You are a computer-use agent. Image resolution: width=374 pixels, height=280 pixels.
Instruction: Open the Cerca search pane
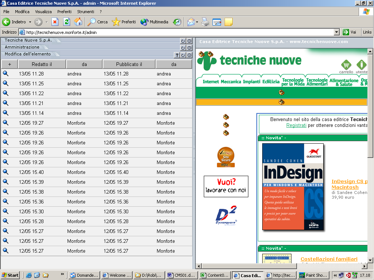tap(97, 22)
